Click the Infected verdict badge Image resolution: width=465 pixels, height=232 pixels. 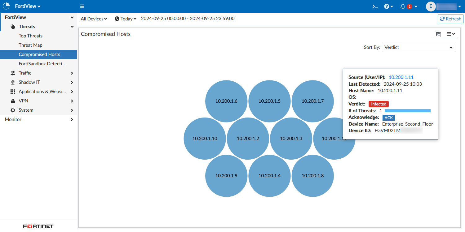379,104
